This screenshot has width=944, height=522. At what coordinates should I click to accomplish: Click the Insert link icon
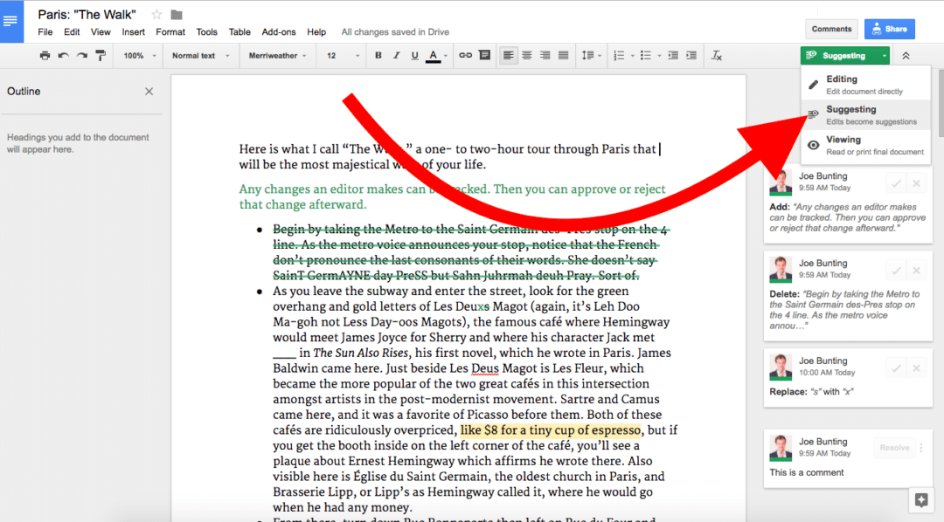464,55
